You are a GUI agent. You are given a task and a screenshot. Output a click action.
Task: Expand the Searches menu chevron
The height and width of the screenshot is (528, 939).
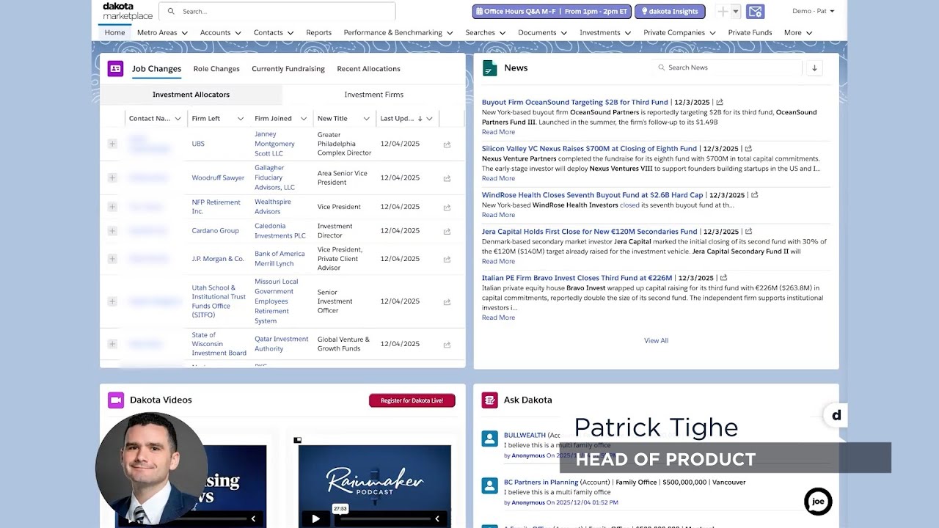coord(503,33)
